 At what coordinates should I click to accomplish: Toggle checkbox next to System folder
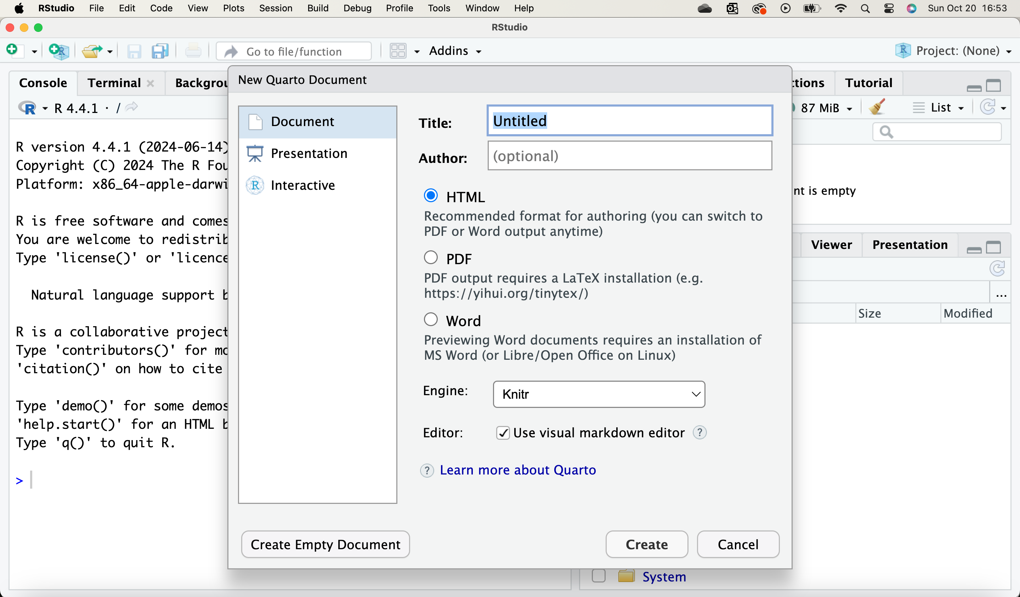(598, 576)
